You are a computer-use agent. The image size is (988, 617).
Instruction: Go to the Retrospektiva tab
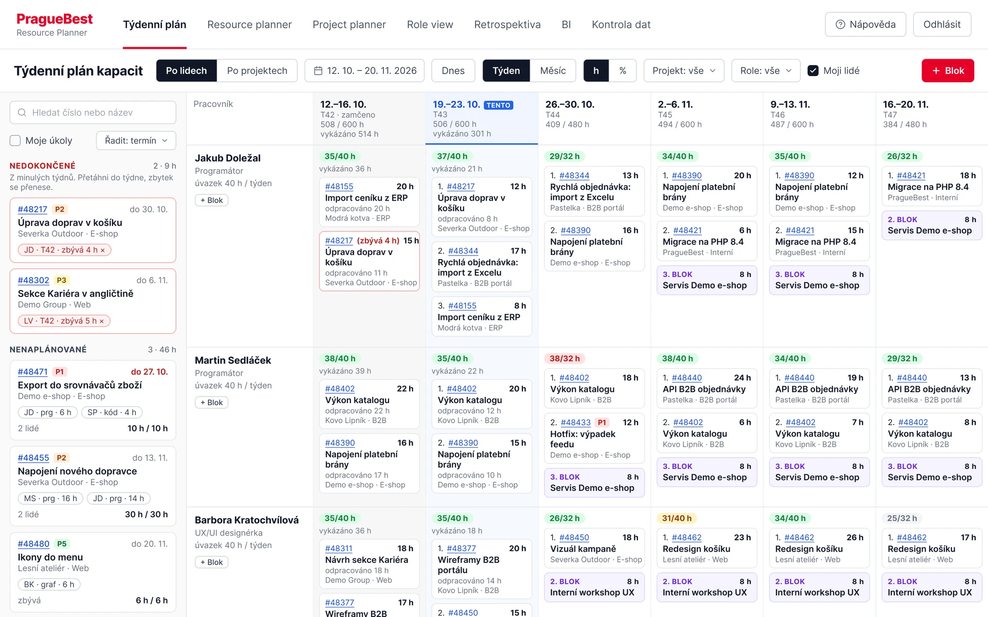pyautogui.click(x=507, y=25)
